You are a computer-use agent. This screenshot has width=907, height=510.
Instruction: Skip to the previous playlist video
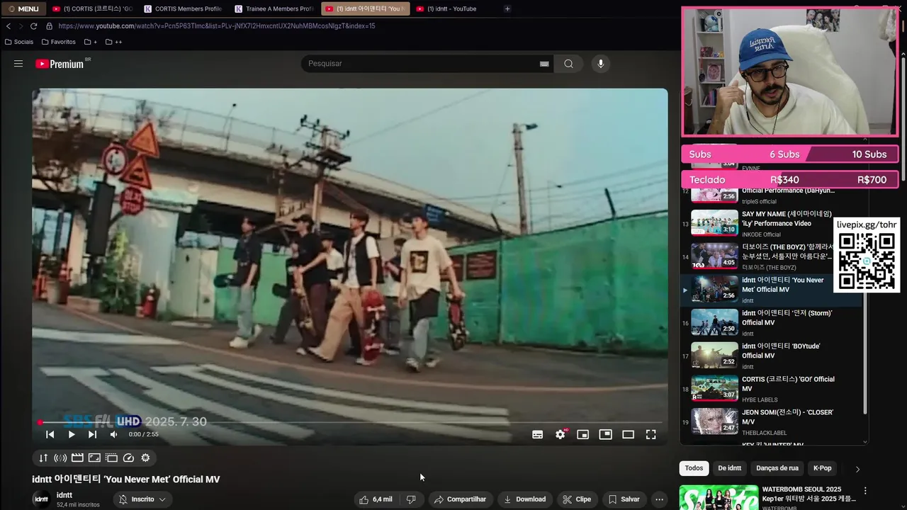pyautogui.click(x=50, y=434)
